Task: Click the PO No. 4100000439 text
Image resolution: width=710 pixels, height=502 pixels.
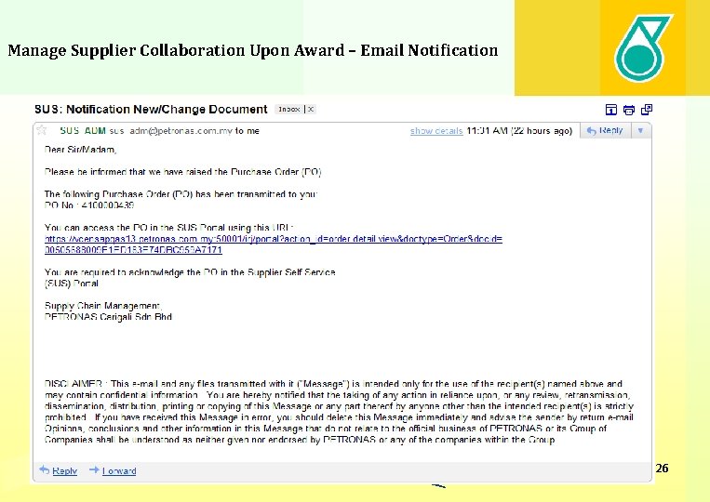Action: coord(89,205)
